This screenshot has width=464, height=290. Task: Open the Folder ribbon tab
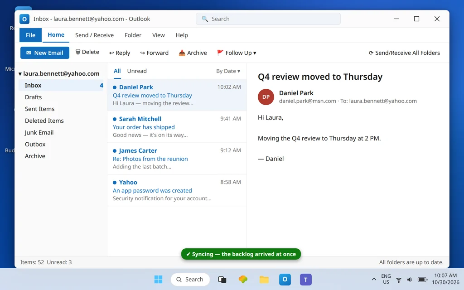point(133,35)
